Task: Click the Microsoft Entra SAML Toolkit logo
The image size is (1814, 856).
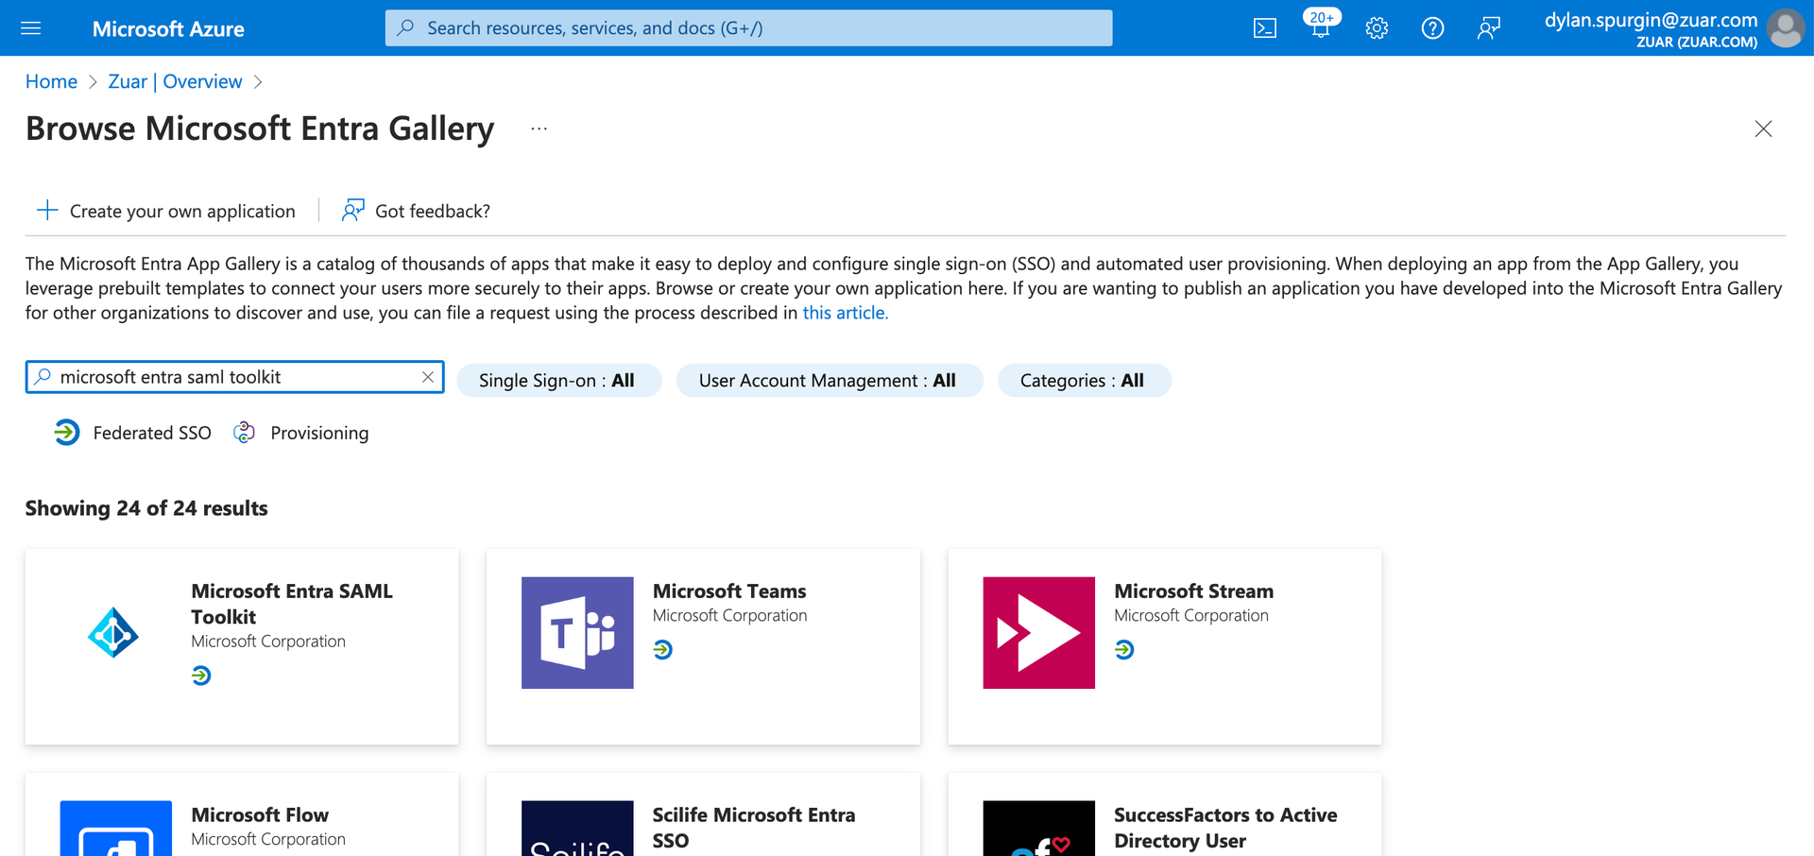Action: click(x=113, y=632)
